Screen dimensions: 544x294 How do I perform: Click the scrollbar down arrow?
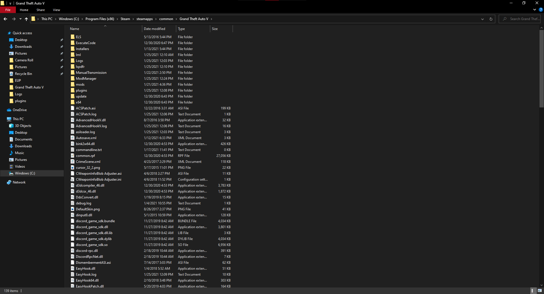click(541, 285)
